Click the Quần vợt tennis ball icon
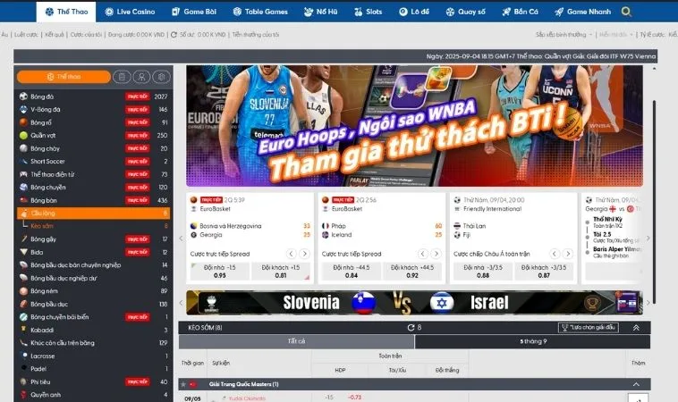678x402 pixels. pos(23,135)
